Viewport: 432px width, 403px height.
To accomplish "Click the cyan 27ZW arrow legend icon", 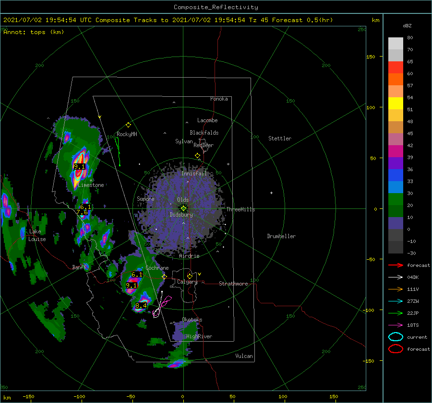I will coord(396,301).
